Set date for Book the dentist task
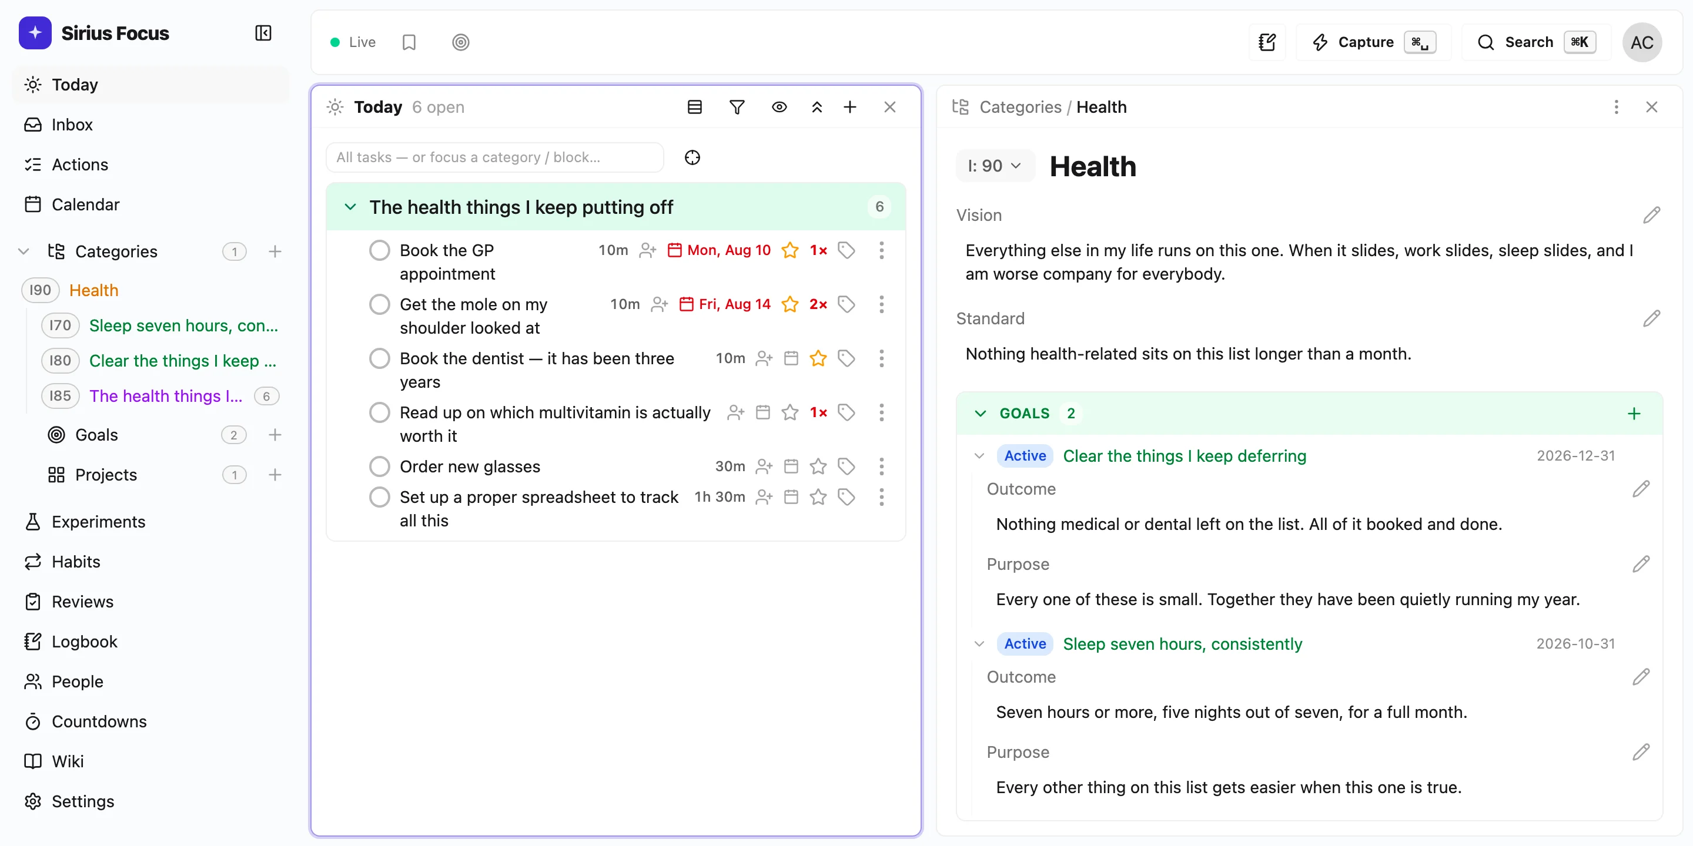This screenshot has width=1693, height=846. pyautogui.click(x=791, y=358)
